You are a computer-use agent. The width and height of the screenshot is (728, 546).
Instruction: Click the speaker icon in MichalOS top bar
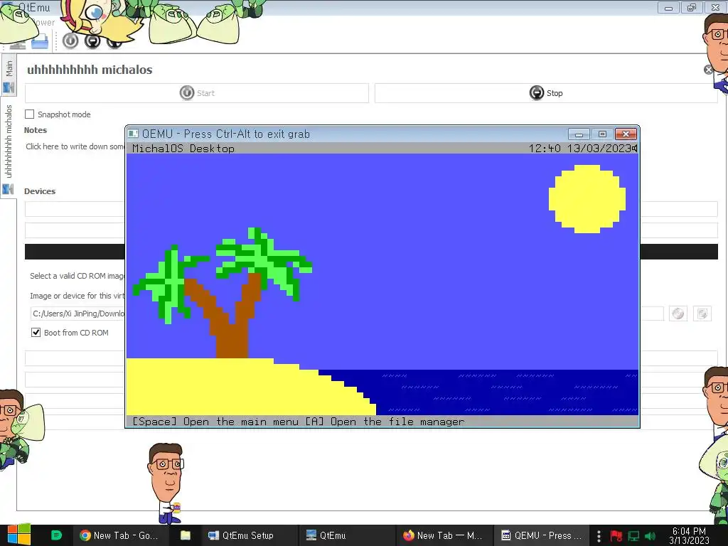point(635,148)
